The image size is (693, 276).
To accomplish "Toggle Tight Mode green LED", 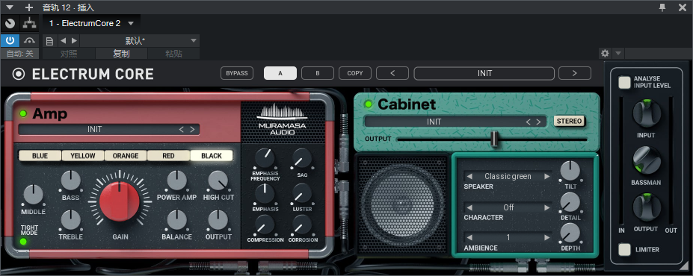I will [23, 242].
